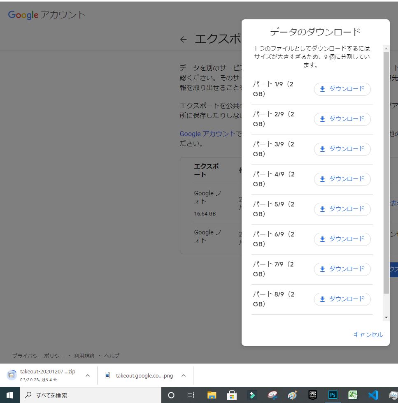The height and width of the screenshot is (403, 398).
Task: Download part 3/9 of the export
Action: [342, 149]
